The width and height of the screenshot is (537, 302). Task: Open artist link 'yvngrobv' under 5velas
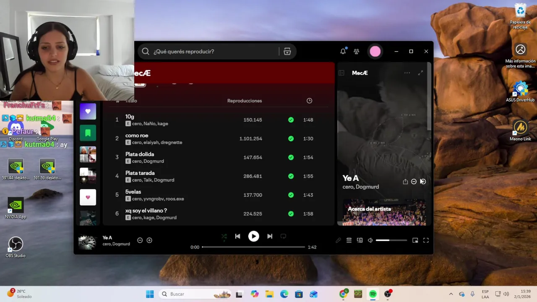[154, 199]
